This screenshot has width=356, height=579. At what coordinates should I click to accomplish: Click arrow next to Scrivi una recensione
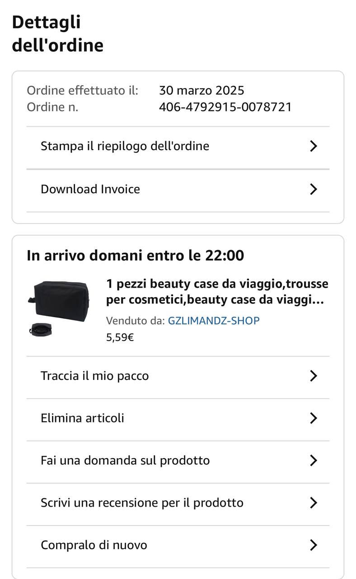(314, 503)
